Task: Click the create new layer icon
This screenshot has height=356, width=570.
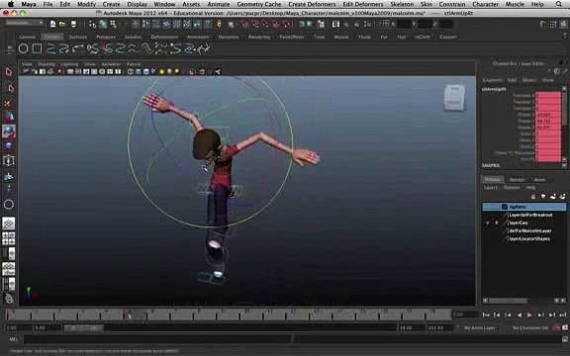Action: pyautogui.click(x=553, y=197)
